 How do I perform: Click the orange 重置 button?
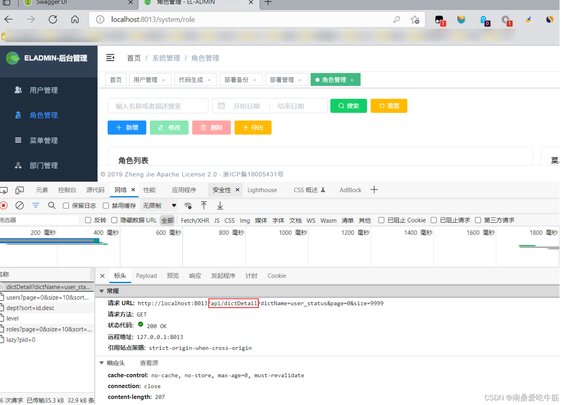[389, 106]
